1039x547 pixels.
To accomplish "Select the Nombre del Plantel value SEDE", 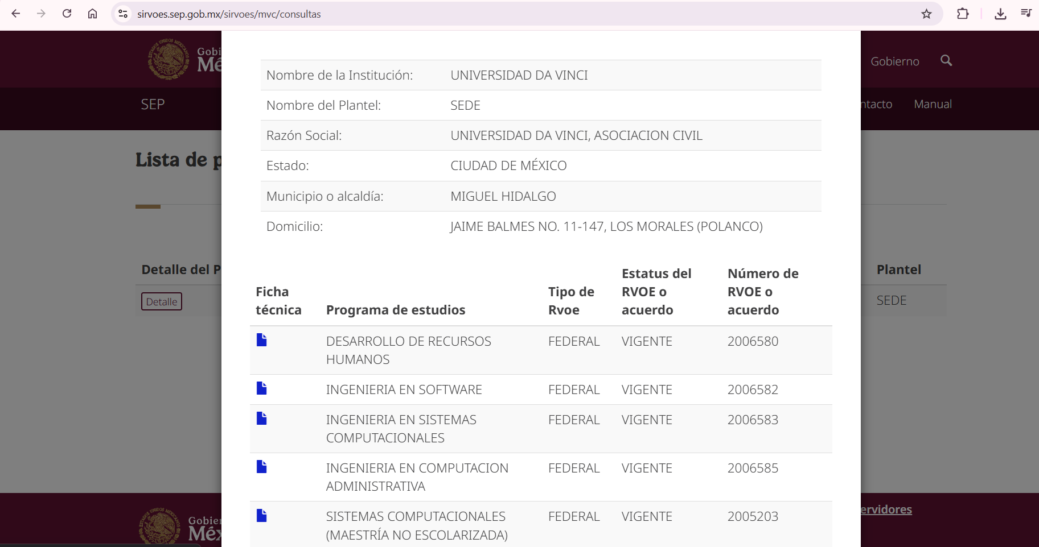I will point(465,105).
